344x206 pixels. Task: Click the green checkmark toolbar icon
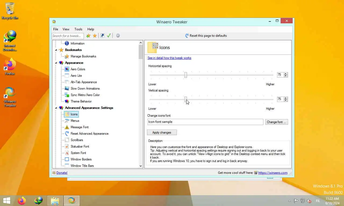[x=109, y=36]
